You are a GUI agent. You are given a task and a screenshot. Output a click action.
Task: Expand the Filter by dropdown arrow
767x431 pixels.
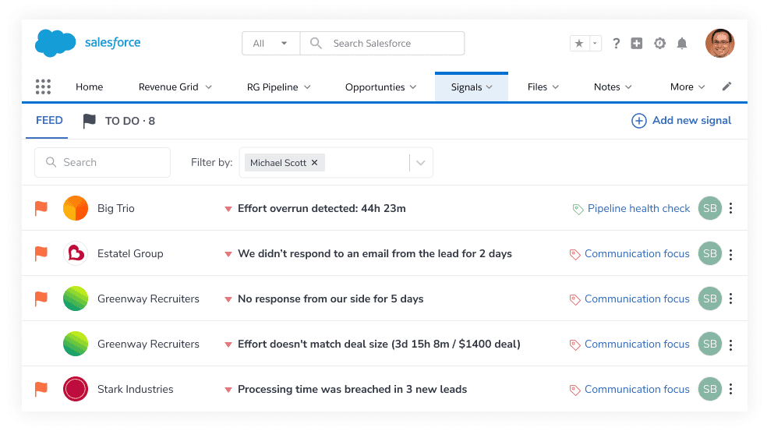tap(421, 163)
